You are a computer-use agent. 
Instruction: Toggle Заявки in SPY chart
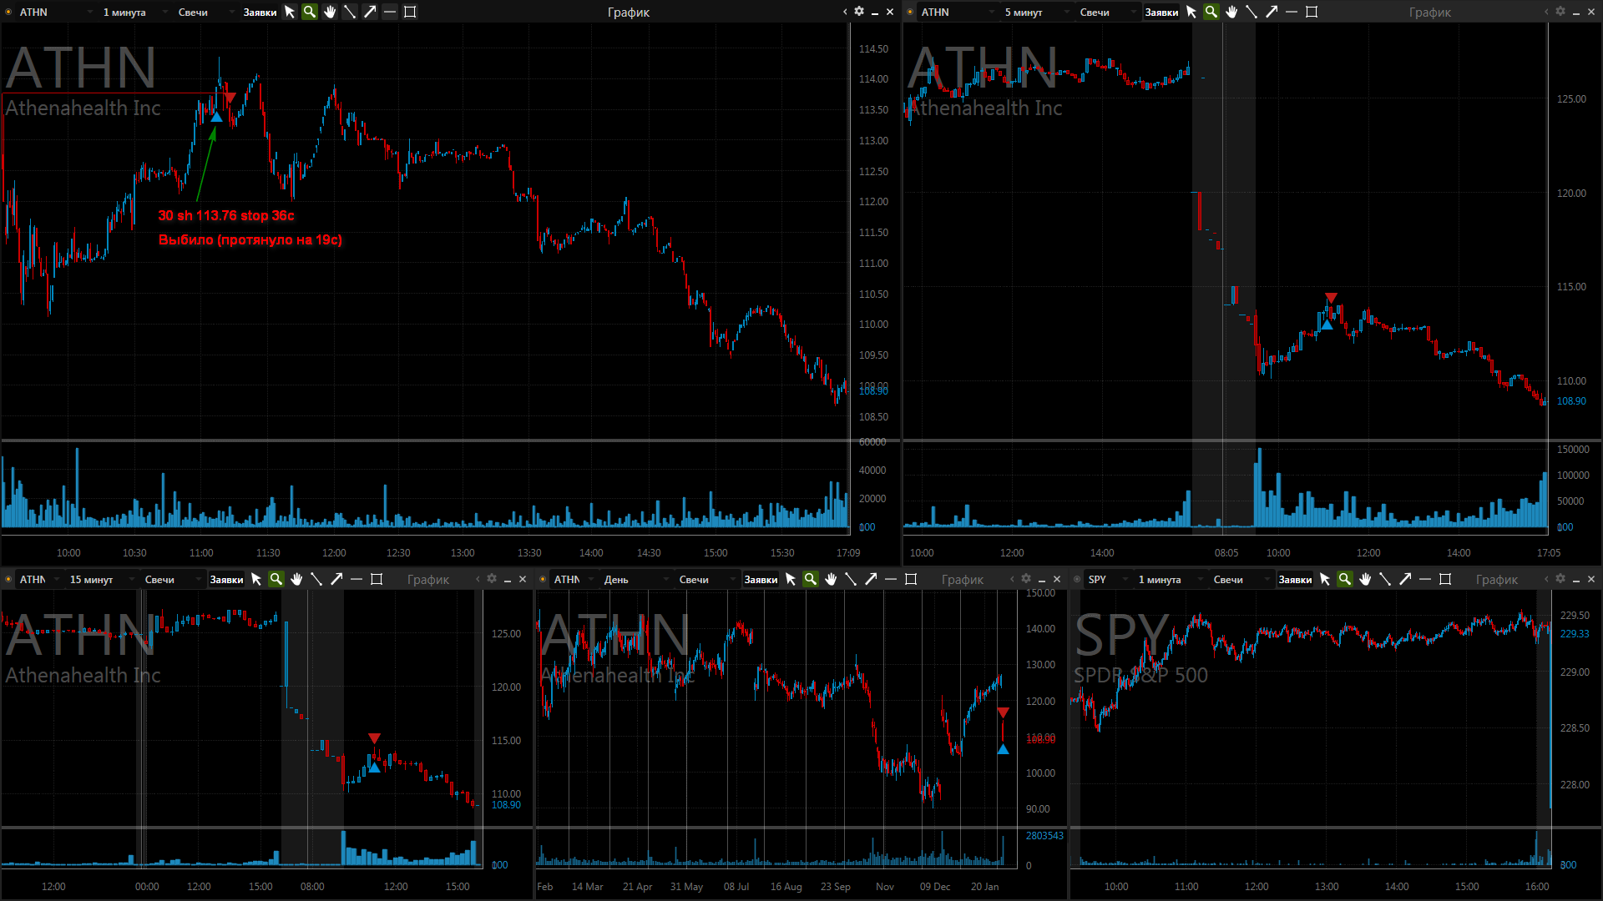[x=1295, y=580]
